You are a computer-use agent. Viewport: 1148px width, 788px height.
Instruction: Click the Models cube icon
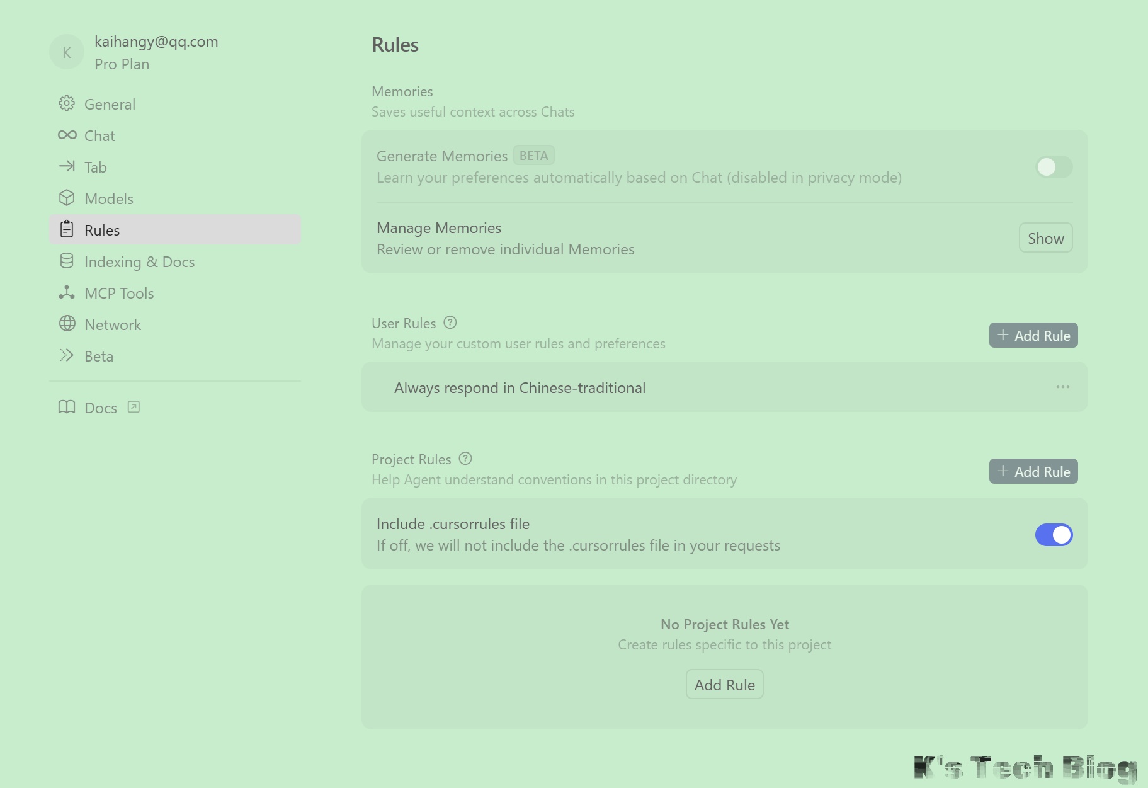(67, 198)
